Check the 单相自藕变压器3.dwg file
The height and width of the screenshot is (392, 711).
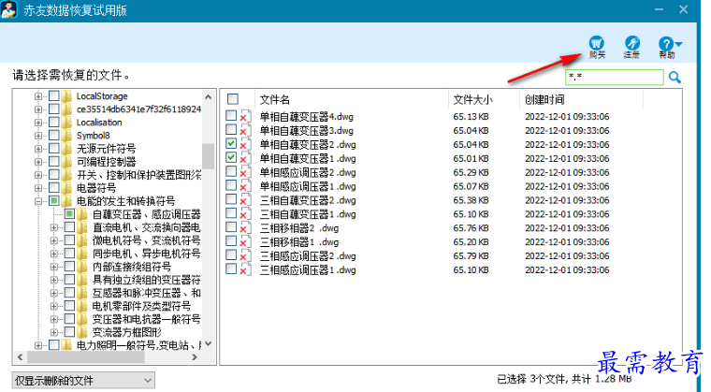[x=231, y=130]
